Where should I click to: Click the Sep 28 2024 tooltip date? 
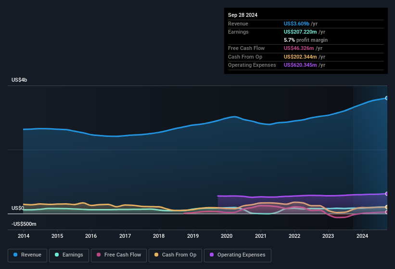[x=242, y=15]
